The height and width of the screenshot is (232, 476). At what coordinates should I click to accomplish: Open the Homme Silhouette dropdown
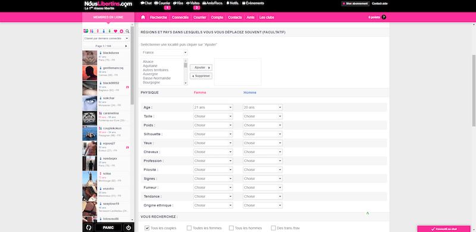click(x=262, y=134)
